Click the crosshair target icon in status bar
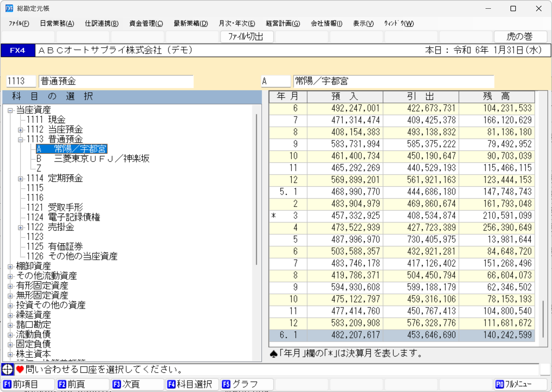Screen dimensions: 552x392 [x=8, y=369]
